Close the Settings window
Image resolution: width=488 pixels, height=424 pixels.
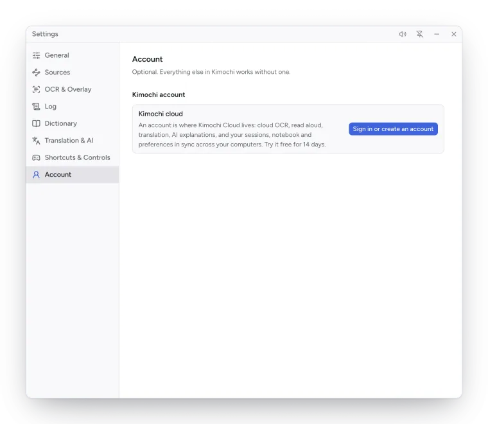[x=454, y=34]
